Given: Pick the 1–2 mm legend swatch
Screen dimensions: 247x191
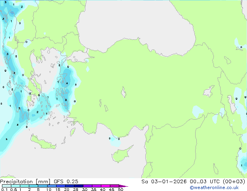Looking at the screenshot, I should pyautogui.click(x=25, y=186).
